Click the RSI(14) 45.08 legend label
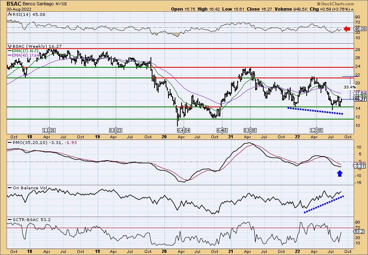The image size is (368, 255). [29, 14]
